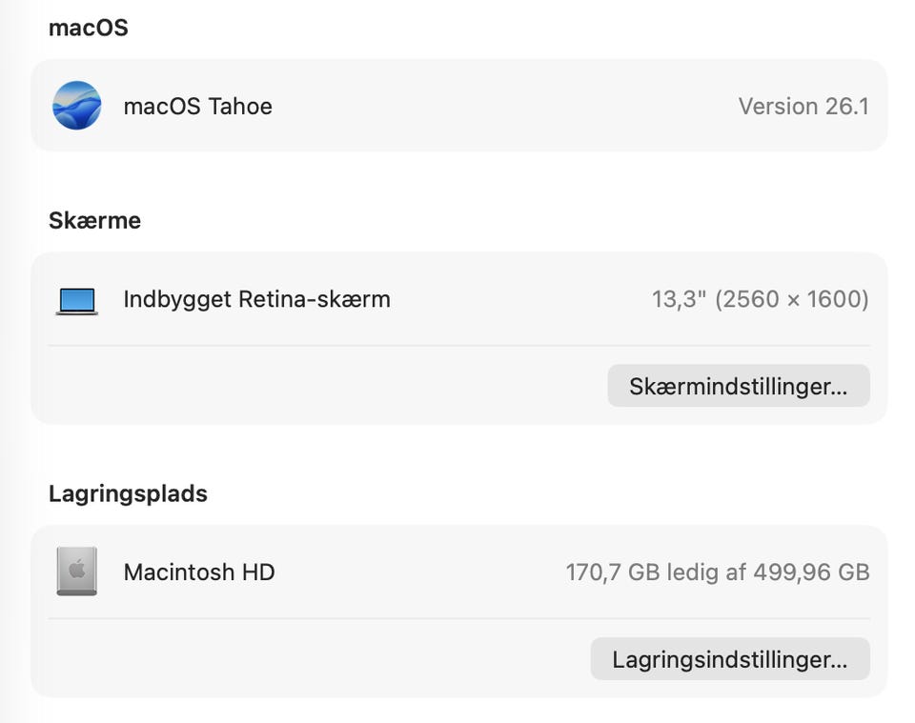915x723 pixels.
Task: Open Lagringsindstillinger storage settings
Action: pyautogui.click(x=729, y=659)
